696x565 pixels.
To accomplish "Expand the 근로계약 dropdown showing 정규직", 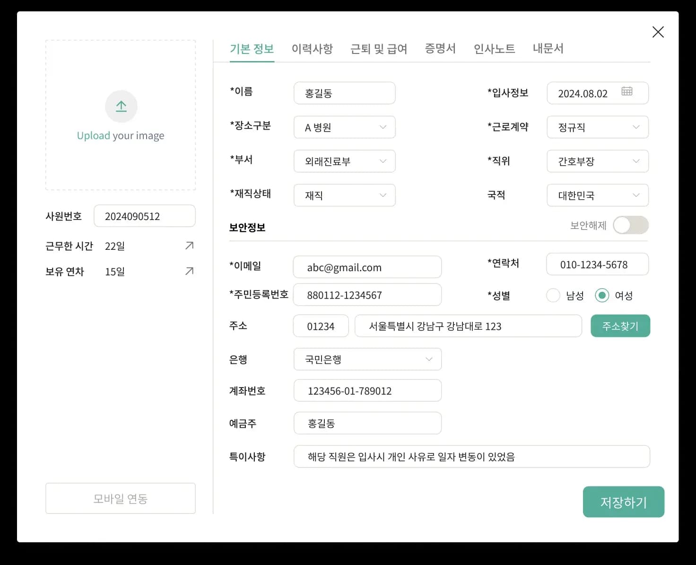I will pos(598,127).
